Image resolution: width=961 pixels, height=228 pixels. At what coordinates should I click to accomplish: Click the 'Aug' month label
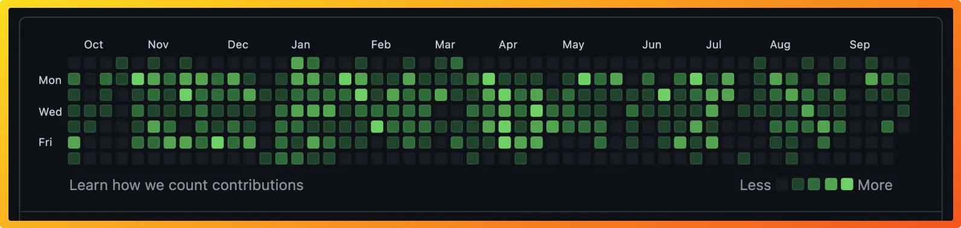click(780, 45)
